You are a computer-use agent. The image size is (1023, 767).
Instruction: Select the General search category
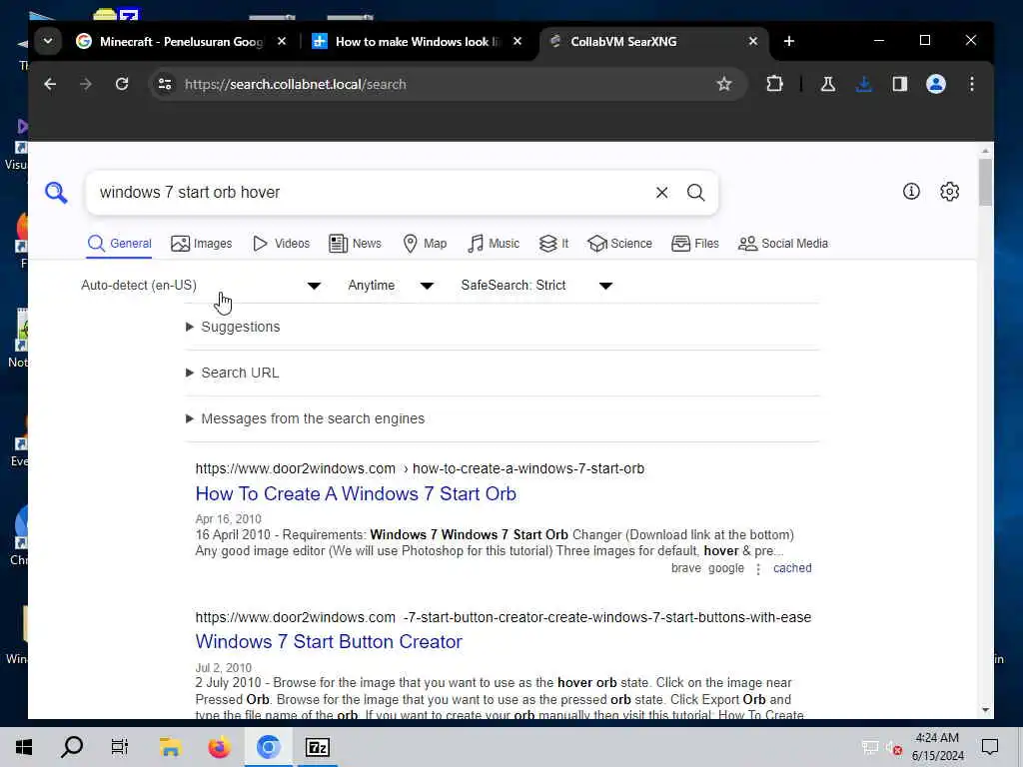tap(120, 244)
